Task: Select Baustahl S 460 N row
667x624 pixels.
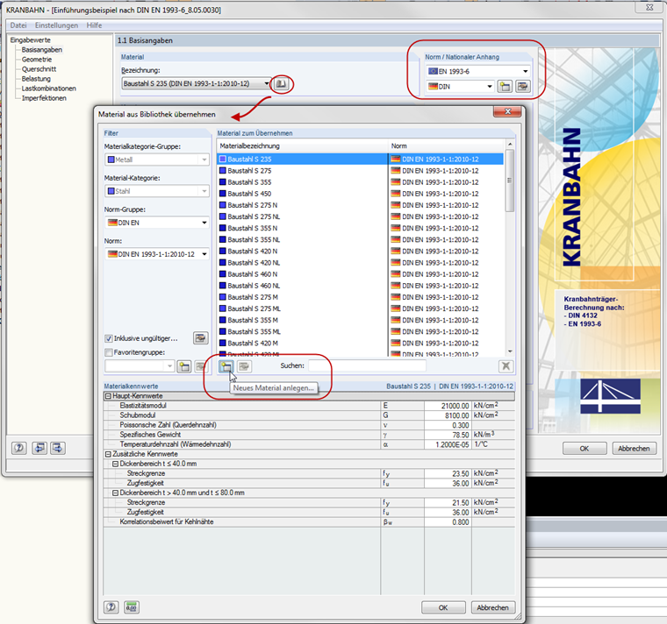Action: 360,274
